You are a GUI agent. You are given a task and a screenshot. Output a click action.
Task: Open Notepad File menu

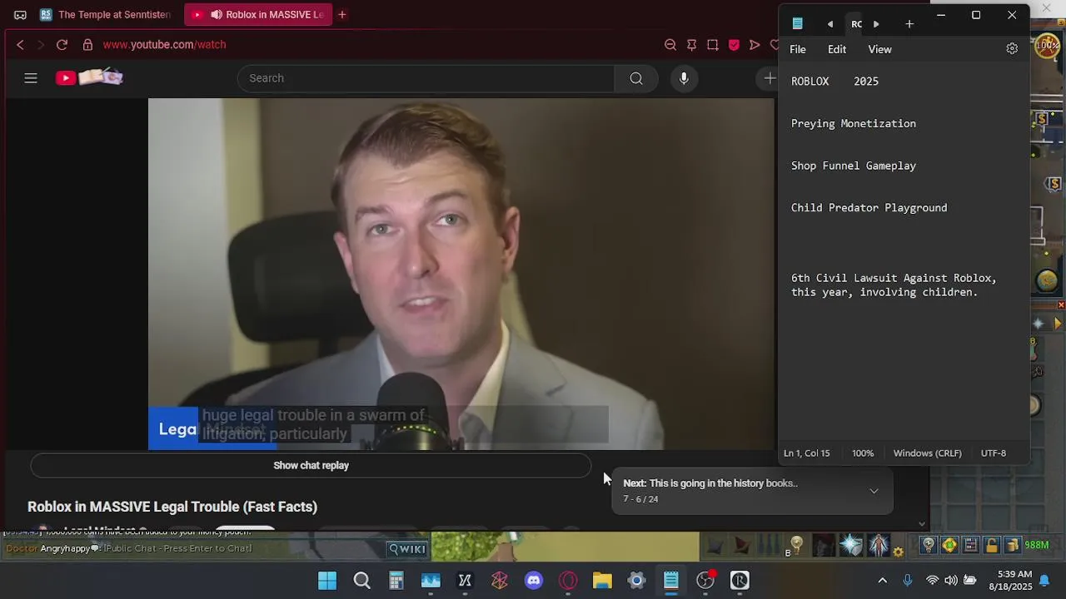[798, 49]
